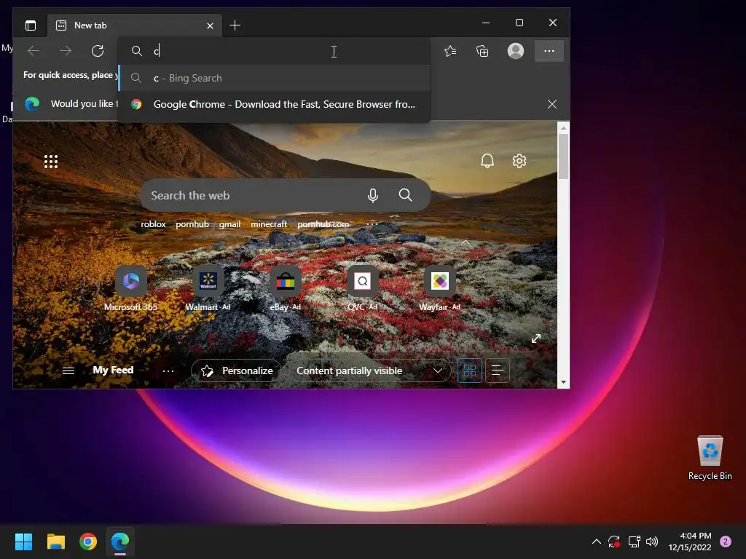
Task: Open the Collections icon
Action: click(x=482, y=51)
